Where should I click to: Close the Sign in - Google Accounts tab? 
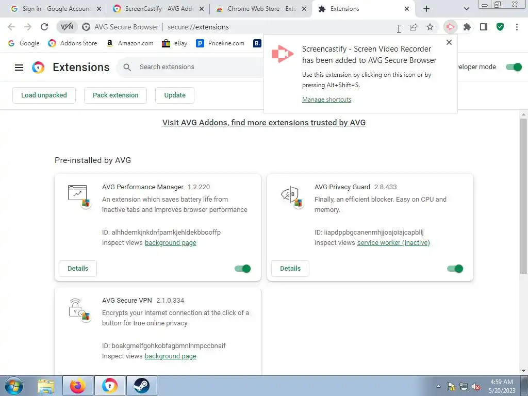pos(99,9)
